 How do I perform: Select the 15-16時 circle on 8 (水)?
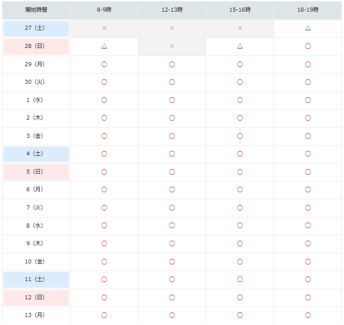coord(240,226)
